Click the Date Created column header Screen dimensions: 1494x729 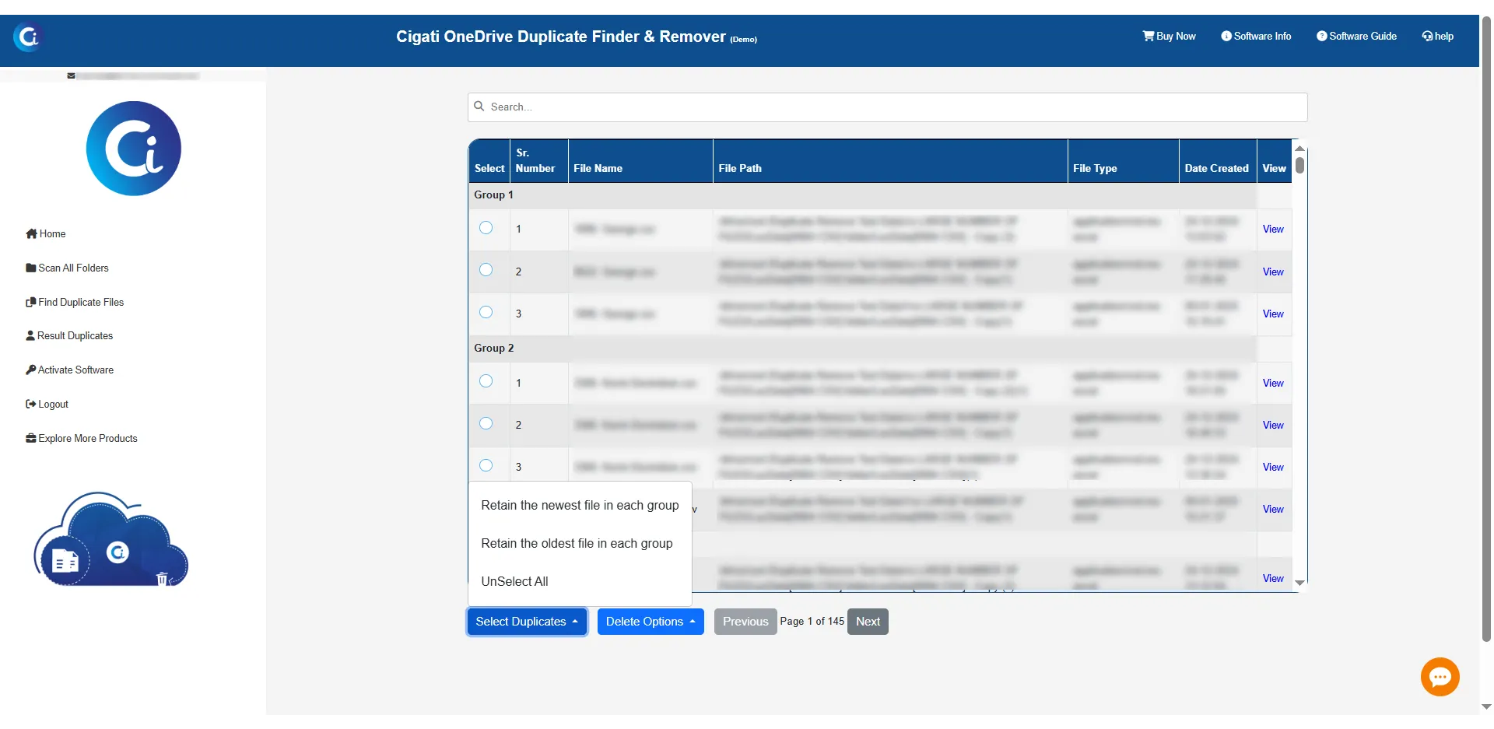tap(1218, 161)
